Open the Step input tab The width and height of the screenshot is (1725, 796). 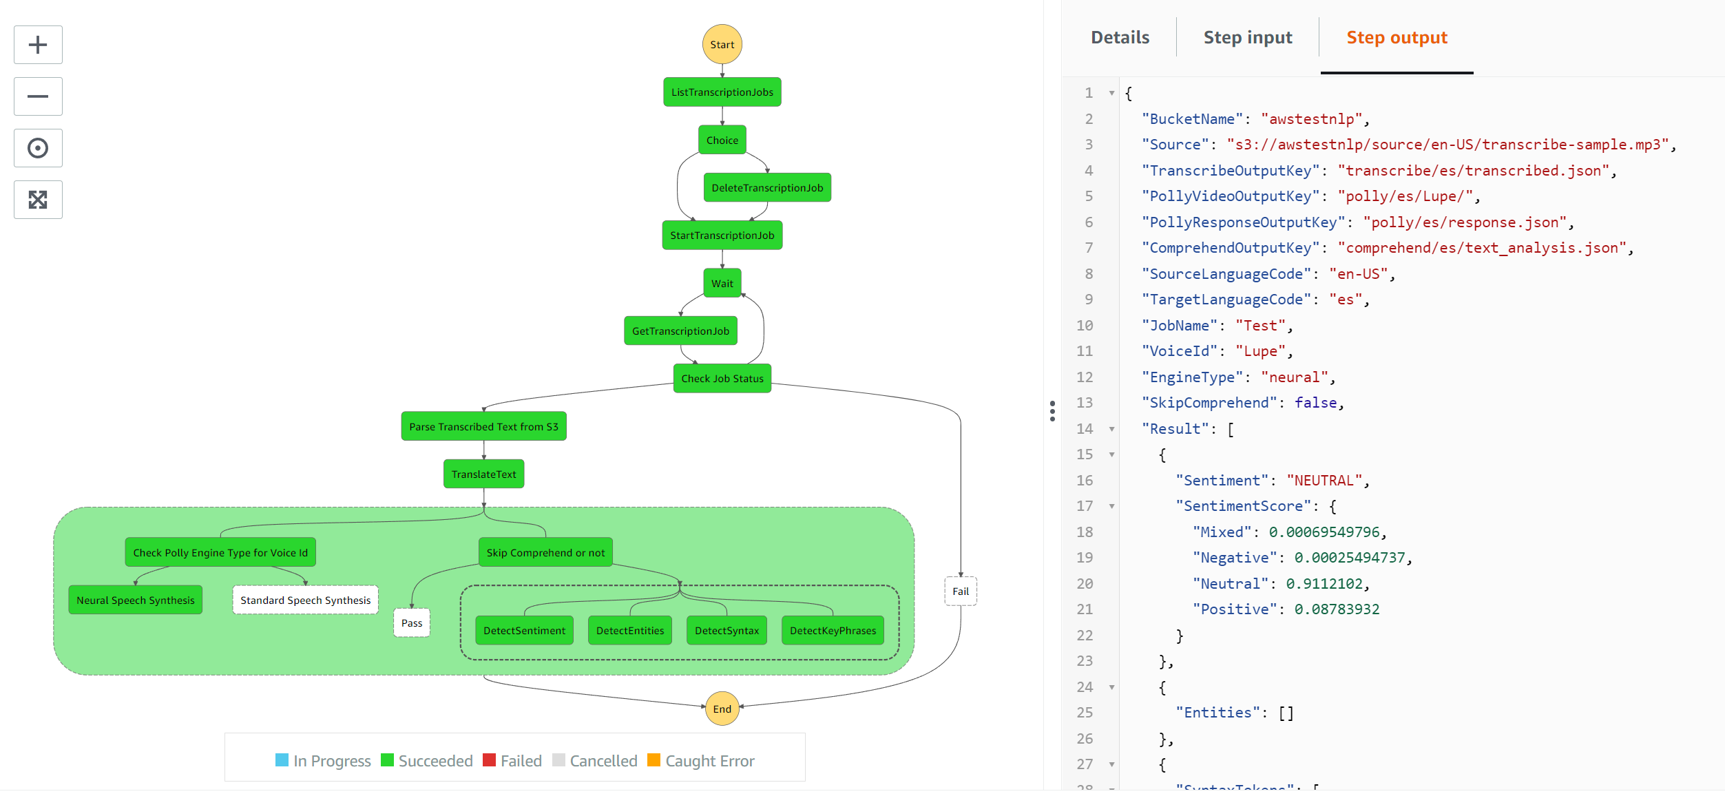(x=1247, y=38)
